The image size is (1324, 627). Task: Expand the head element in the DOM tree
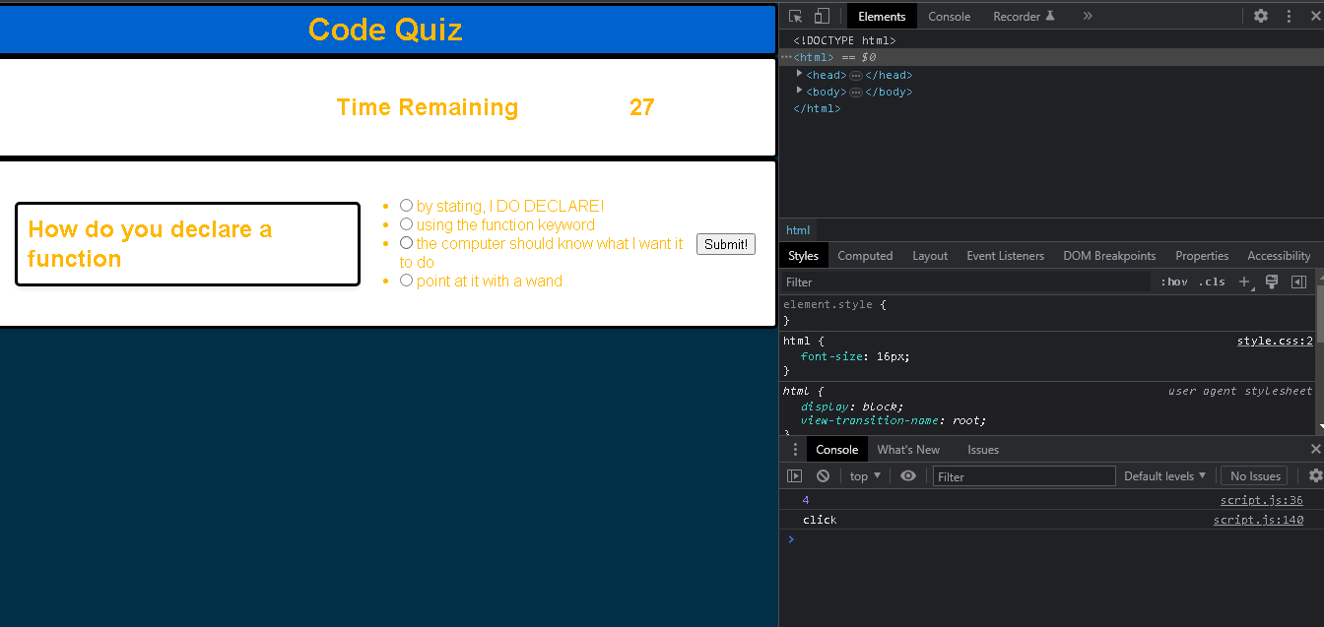tap(798, 74)
